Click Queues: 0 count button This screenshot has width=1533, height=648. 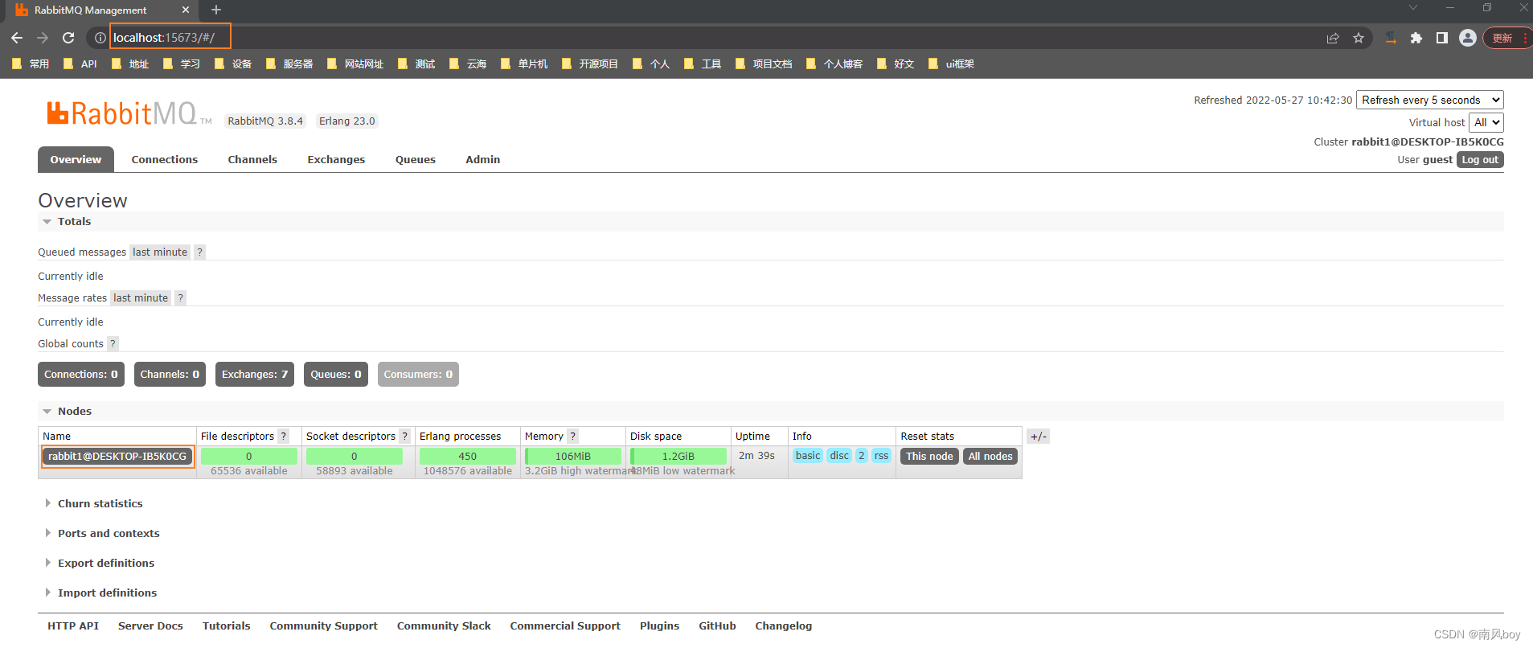coord(336,375)
